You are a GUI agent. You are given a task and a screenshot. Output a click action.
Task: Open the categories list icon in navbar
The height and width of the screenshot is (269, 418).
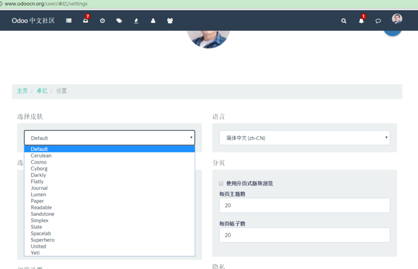(69, 21)
